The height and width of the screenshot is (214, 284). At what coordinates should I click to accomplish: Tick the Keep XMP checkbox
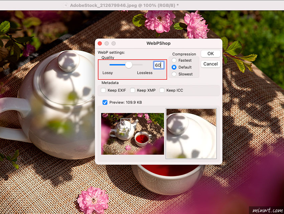click(x=133, y=90)
